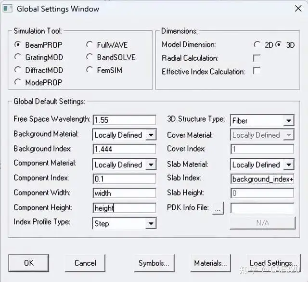Screen dimensions: 308x282
Task: Confirm settings with OK button
Action: coord(29,263)
